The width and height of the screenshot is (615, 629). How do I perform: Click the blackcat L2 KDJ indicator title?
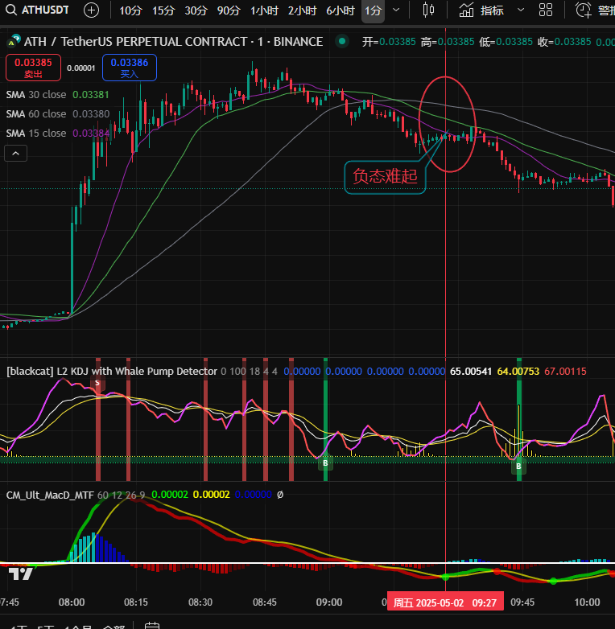112,371
